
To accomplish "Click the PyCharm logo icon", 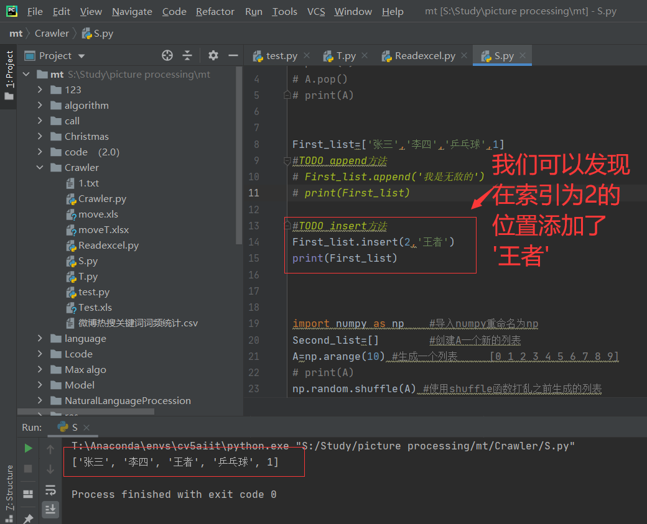I will [12, 11].
